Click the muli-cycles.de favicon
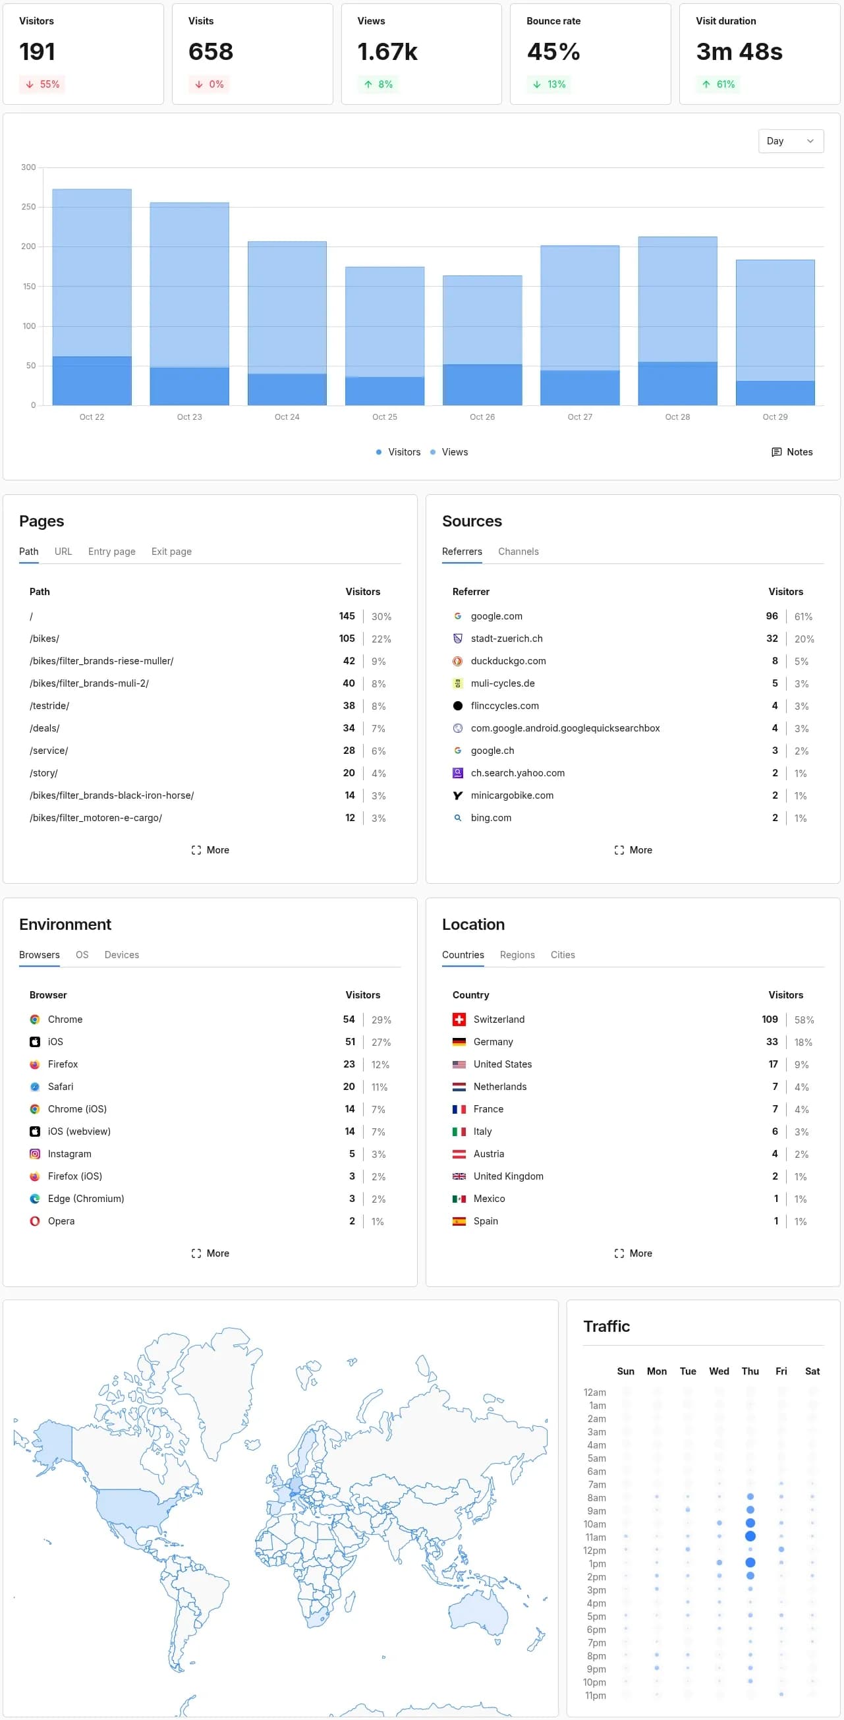The image size is (844, 1720). pos(457,683)
